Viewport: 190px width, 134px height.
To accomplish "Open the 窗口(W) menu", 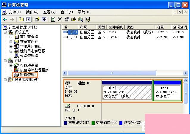I will coord(67,12).
